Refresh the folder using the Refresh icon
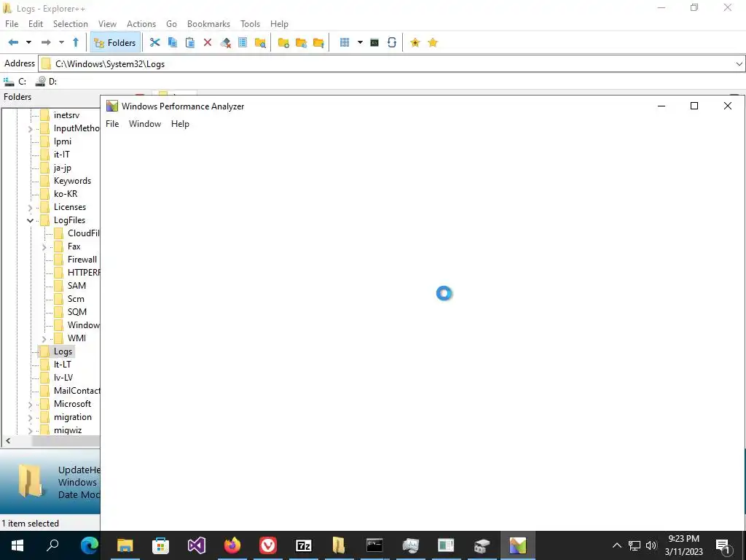Screen dimensions: 746x560 (391, 43)
